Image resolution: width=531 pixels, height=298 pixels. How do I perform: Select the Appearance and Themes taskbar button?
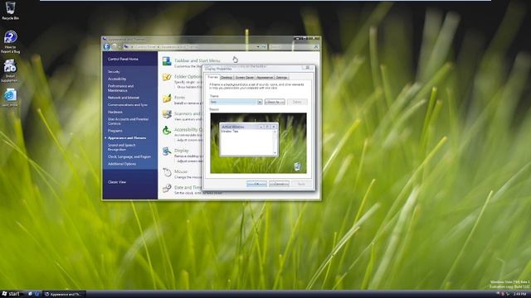65,295
